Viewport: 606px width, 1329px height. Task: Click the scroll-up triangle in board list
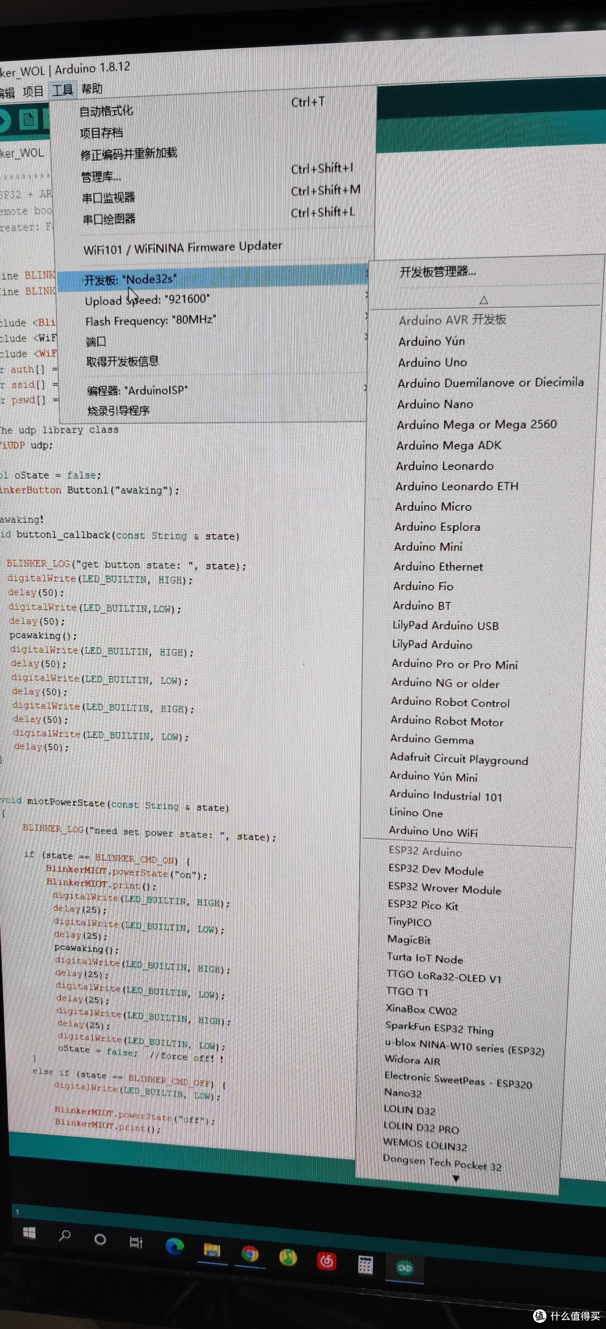484,300
